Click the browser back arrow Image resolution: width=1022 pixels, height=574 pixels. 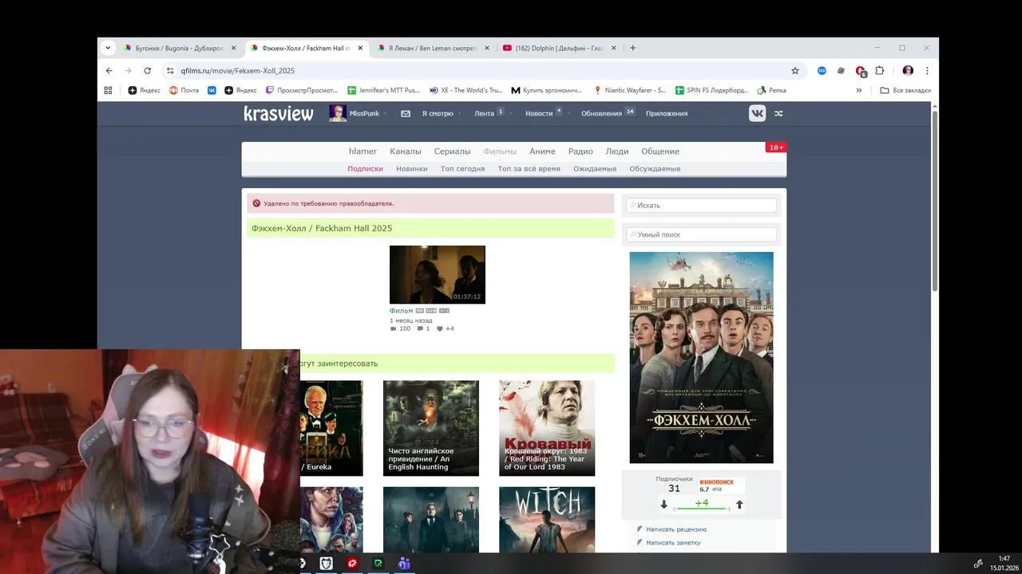109,70
